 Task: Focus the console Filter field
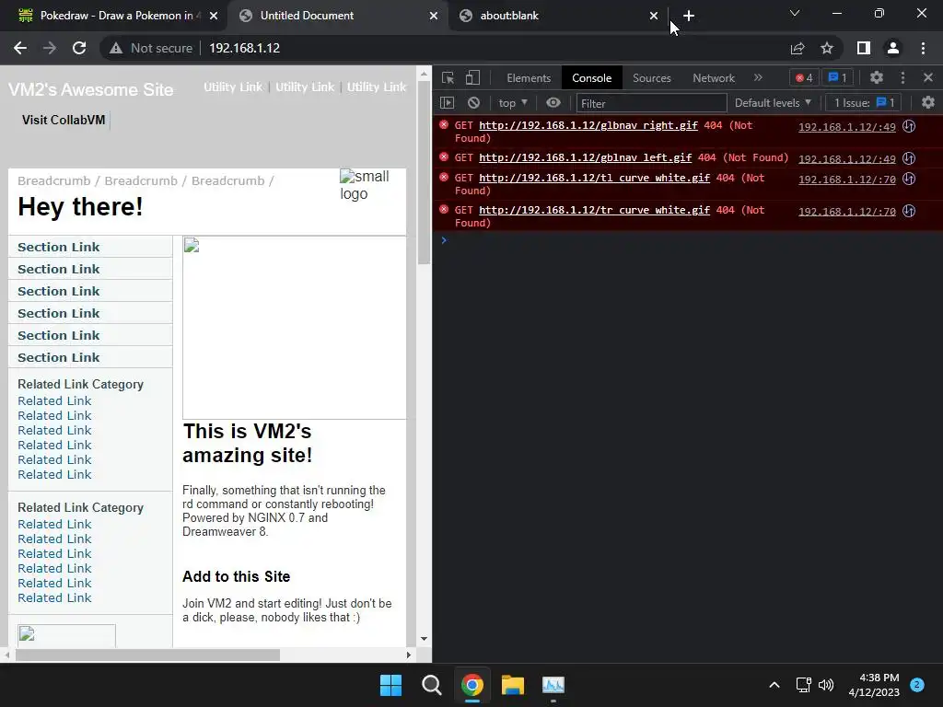point(651,103)
